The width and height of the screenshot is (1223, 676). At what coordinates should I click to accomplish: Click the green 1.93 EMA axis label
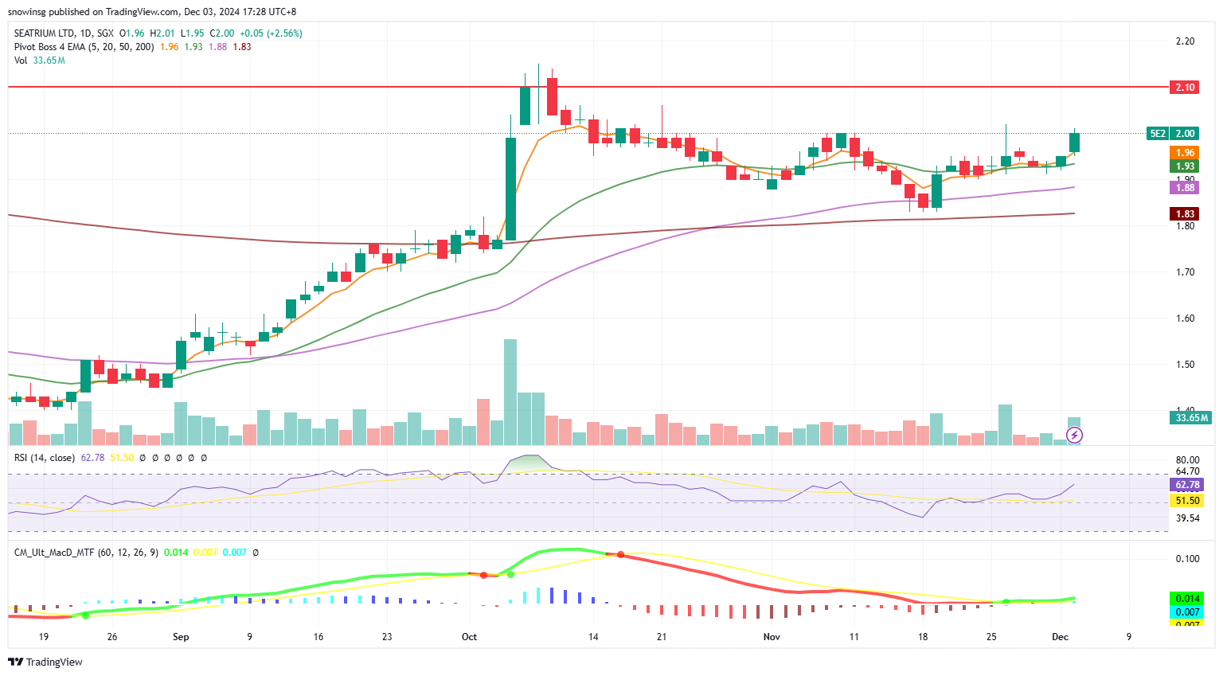point(1185,166)
